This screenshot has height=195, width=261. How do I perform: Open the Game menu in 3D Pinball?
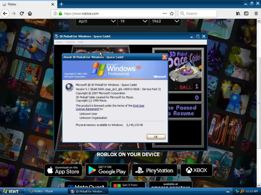[59, 42]
